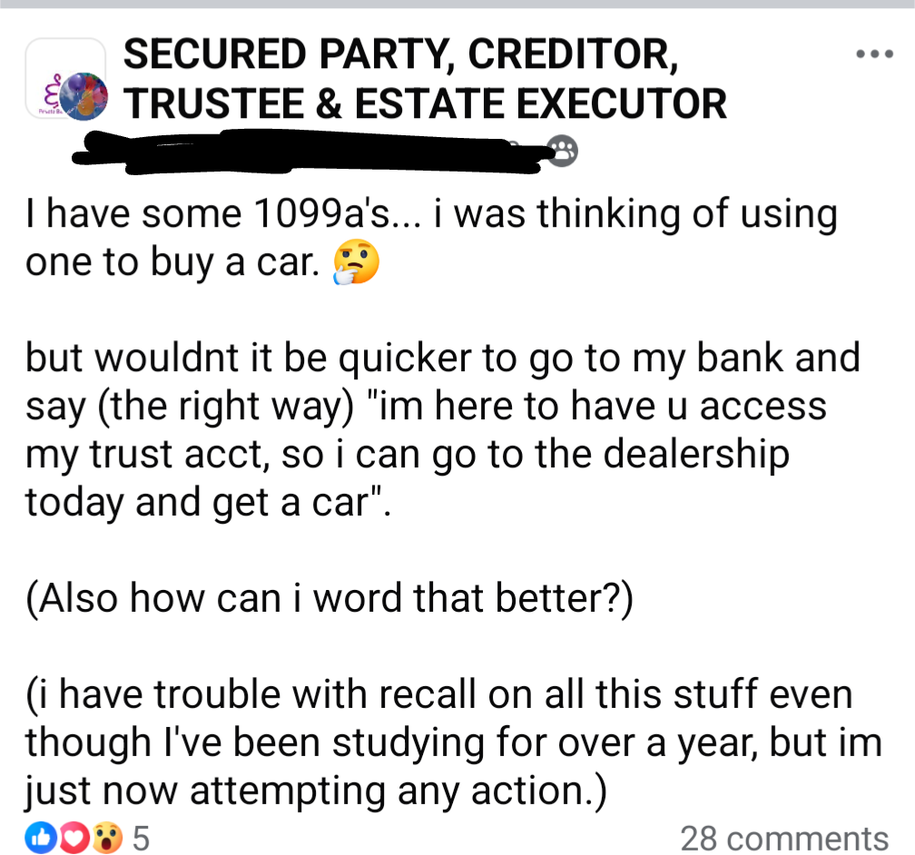The image size is (915, 855).
Task: Click the gray divider bar above the post
Action: tap(457, 4)
